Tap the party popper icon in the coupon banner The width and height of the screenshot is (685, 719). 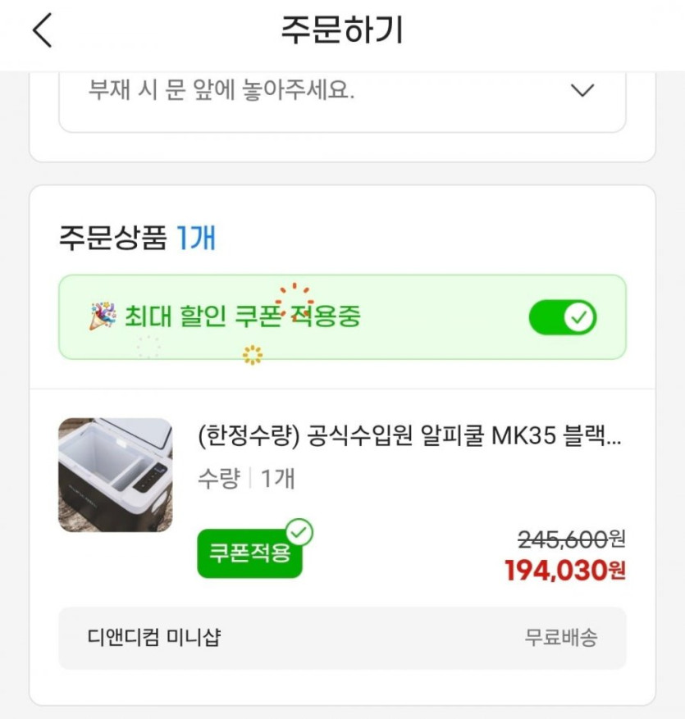[x=103, y=316]
